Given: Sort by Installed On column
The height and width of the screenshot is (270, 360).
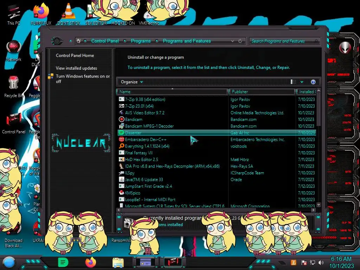Looking at the screenshot, I should [x=306, y=92].
